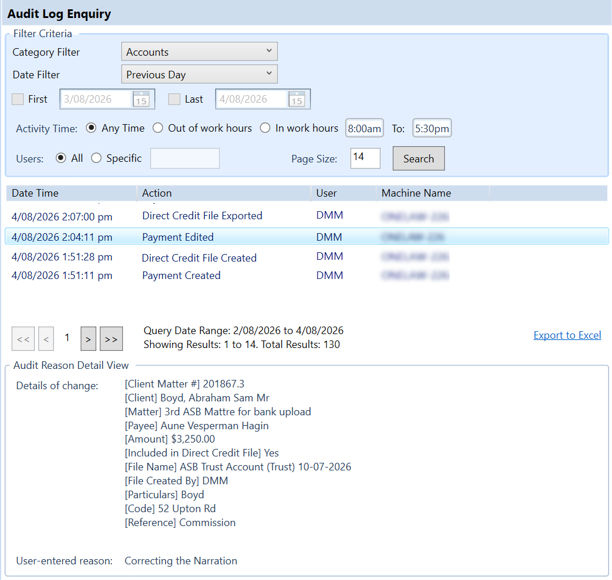Go to first page button

coord(23,339)
